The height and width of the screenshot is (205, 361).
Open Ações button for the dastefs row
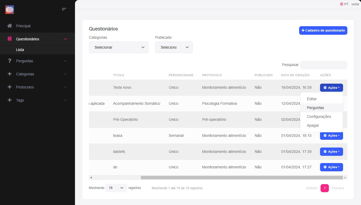pos(331,152)
